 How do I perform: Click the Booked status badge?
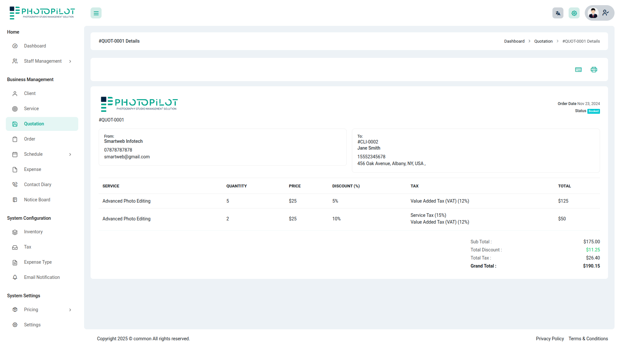(x=594, y=111)
